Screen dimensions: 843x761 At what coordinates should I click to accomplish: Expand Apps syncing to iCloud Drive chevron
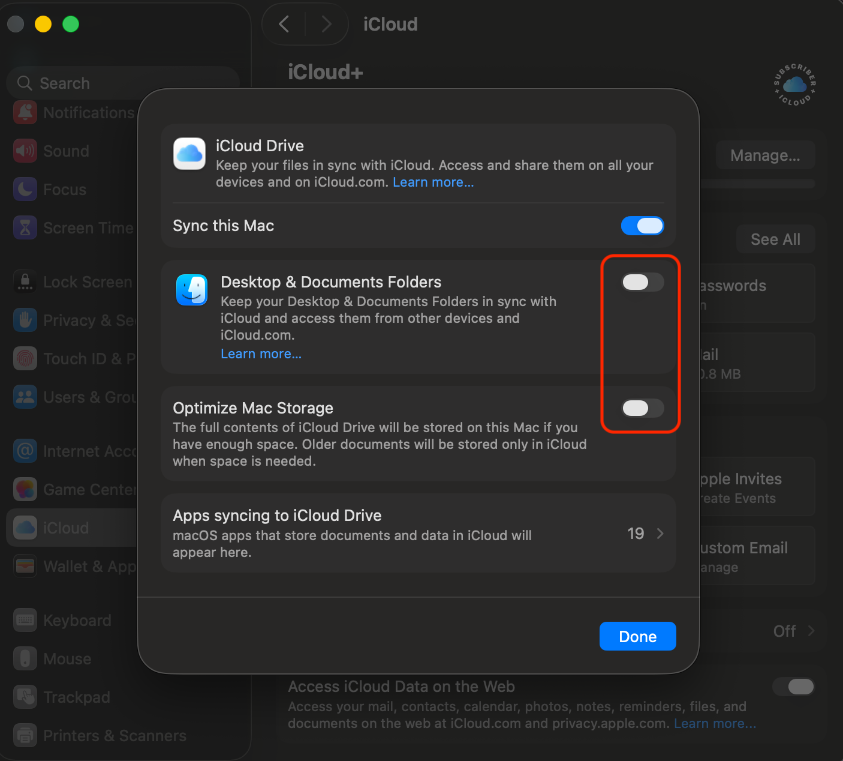660,534
